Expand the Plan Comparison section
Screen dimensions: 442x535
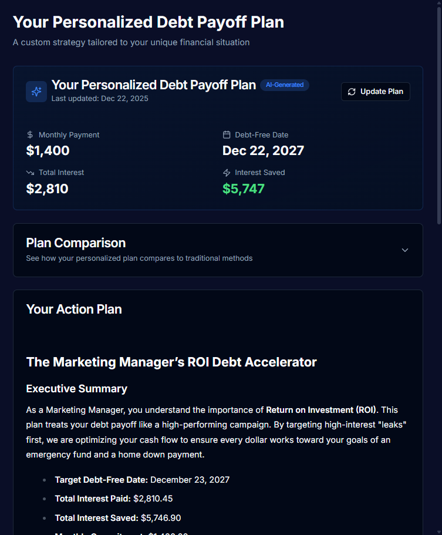point(217,250)
